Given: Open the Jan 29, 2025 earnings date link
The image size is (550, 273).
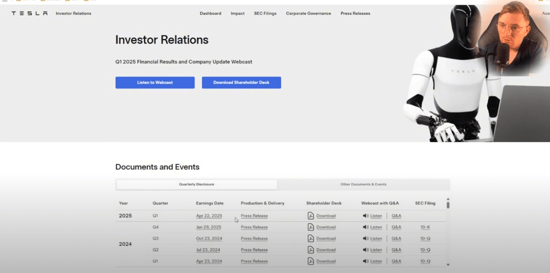Looking at the screenshot, I should pos(209,227).
